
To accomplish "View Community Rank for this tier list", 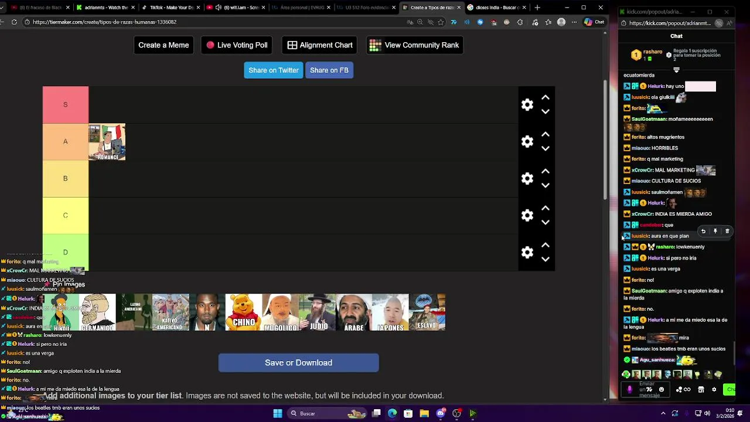I will [x=415, y=45].
